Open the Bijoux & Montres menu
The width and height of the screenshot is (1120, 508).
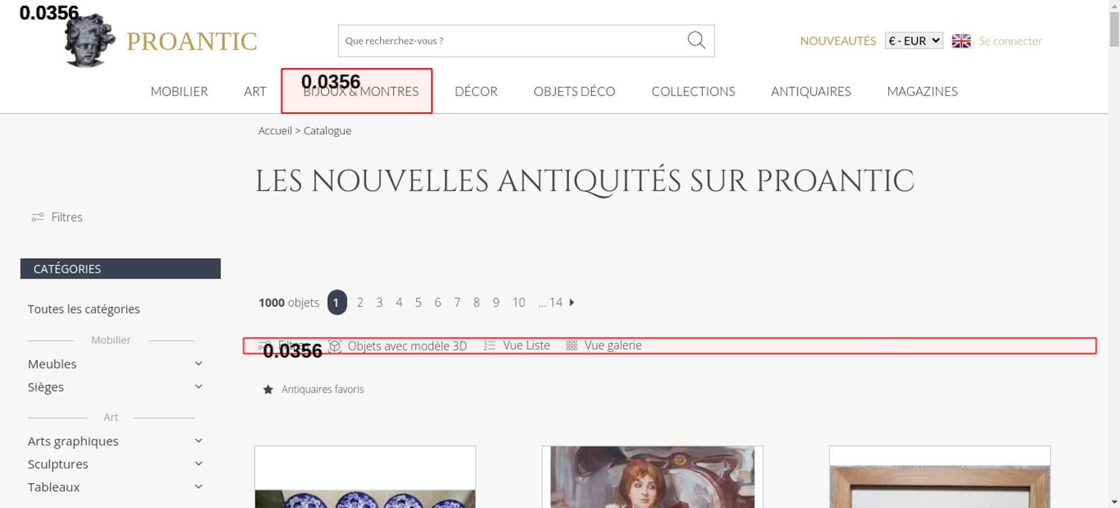click(x=361, y=92)
